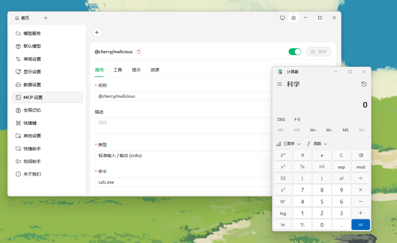Switch to the 提示 tab
The width and height of the screenshot is (397, 243).
tap(136, 70)
